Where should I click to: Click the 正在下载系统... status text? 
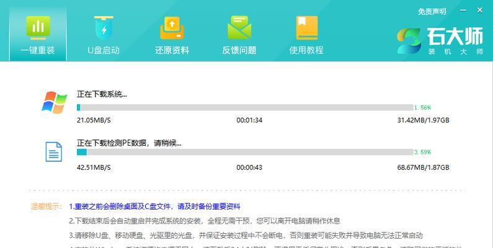(102, 94)
